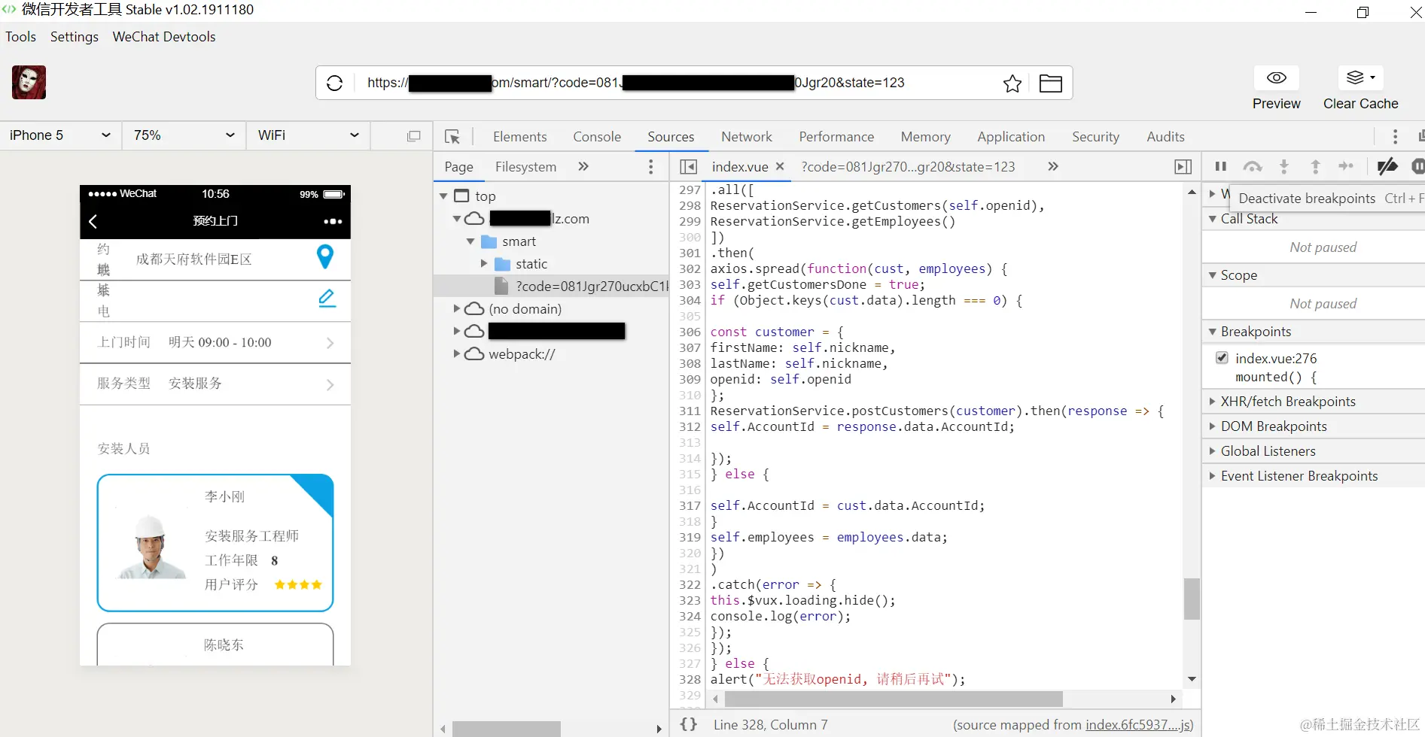
Task: Click the vertical scrollbar thumb in the code editor
Action: click(1192, 599)
